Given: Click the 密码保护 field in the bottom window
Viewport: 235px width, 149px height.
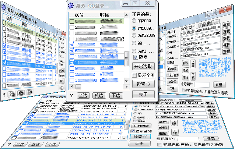Looking at the screenshot, I should (x=188, y=139).
